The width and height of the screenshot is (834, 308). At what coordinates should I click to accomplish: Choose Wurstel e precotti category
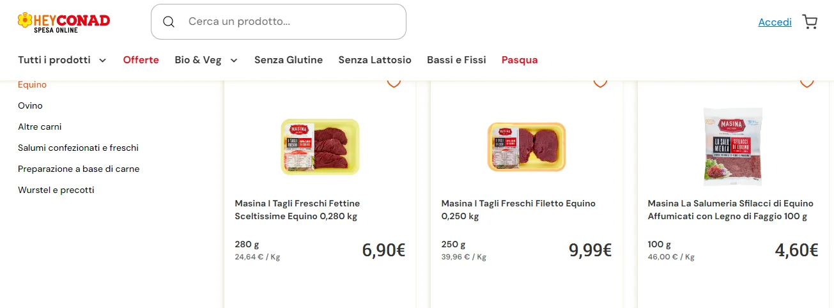(56, 190)
